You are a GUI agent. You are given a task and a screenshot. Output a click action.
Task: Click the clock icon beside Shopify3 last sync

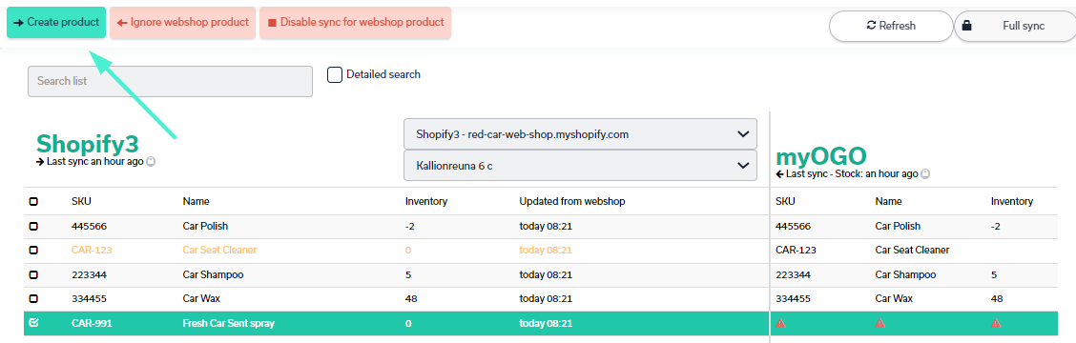[151, 162]
